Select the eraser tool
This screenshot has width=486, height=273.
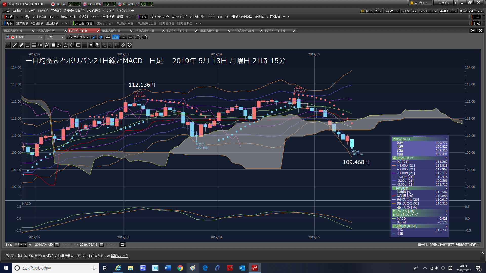click(123, 45)
